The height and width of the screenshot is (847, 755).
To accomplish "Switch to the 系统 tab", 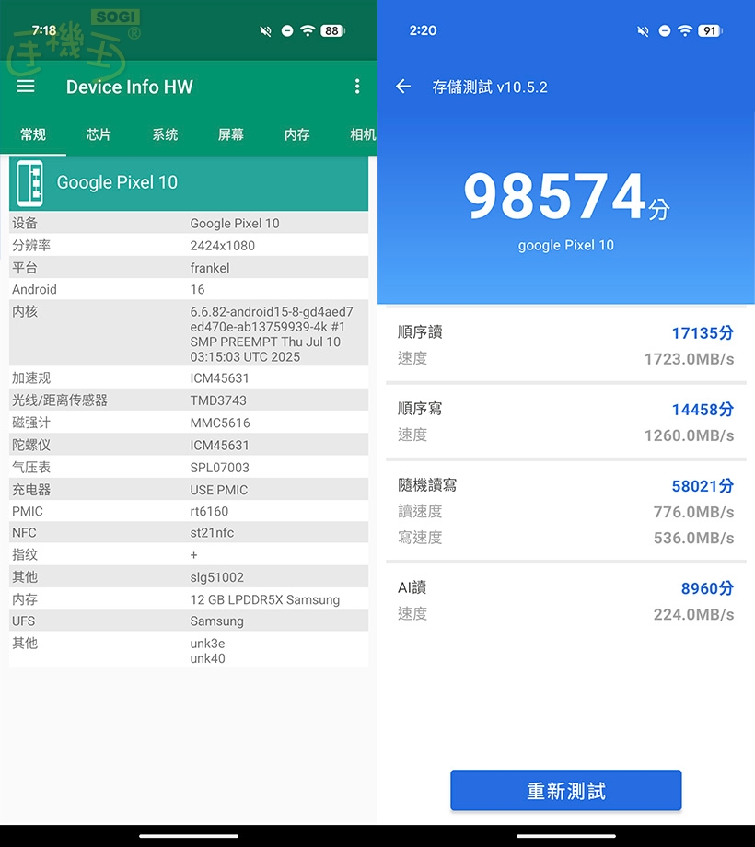I will tap(165, 134).
